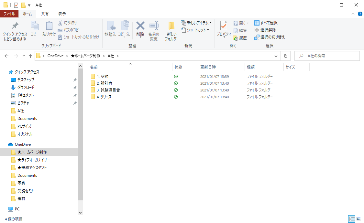This screenshot has height=223, width=364.
Task: Click the 削除 delete X icon
Action: pos(140,26)
